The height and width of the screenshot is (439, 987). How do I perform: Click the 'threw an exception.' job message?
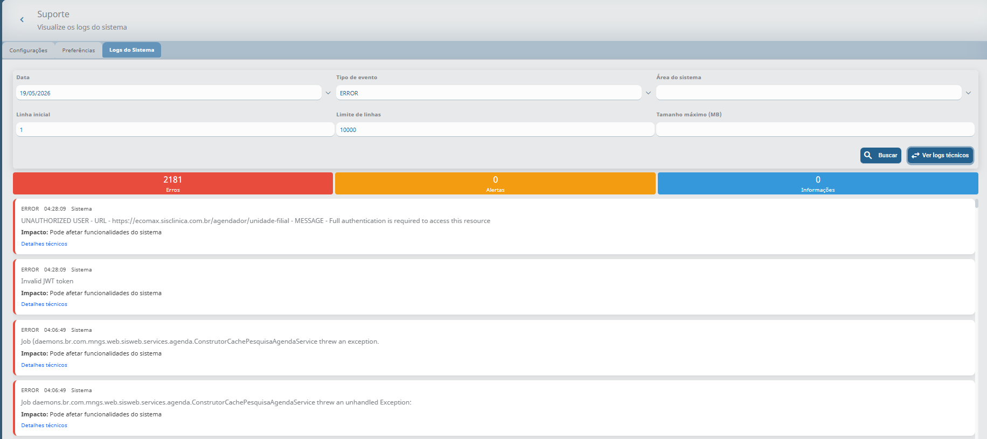point(200,342)
